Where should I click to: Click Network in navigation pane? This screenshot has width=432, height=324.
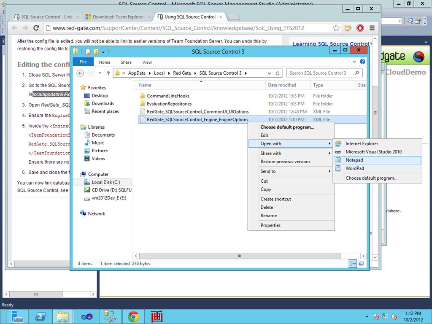point(96,213)
